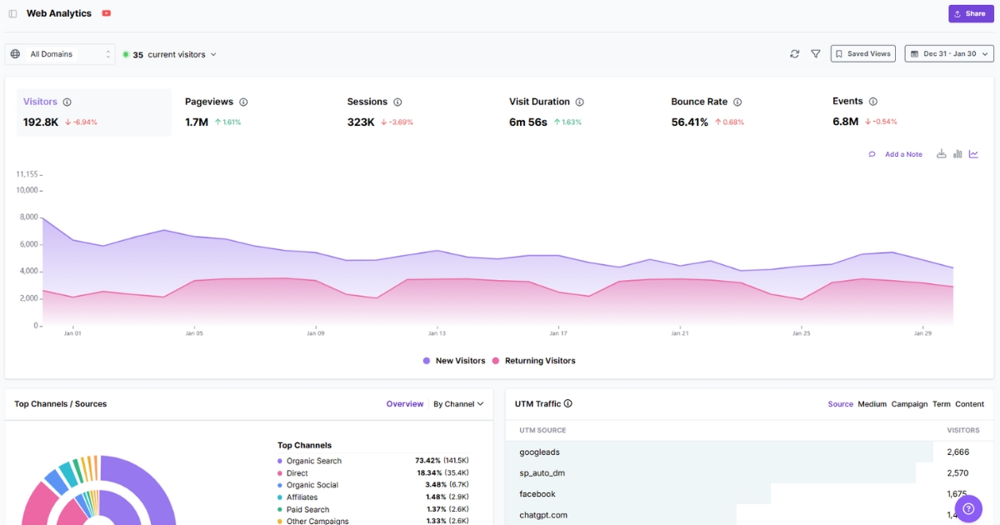This screenshot has height=525, width=1000.
Task: Open Add a Note
Action: click(x=902, y=153)
